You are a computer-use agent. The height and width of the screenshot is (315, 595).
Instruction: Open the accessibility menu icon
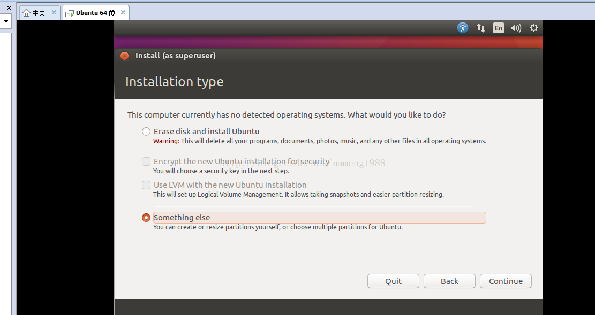(x=463, y=28)
